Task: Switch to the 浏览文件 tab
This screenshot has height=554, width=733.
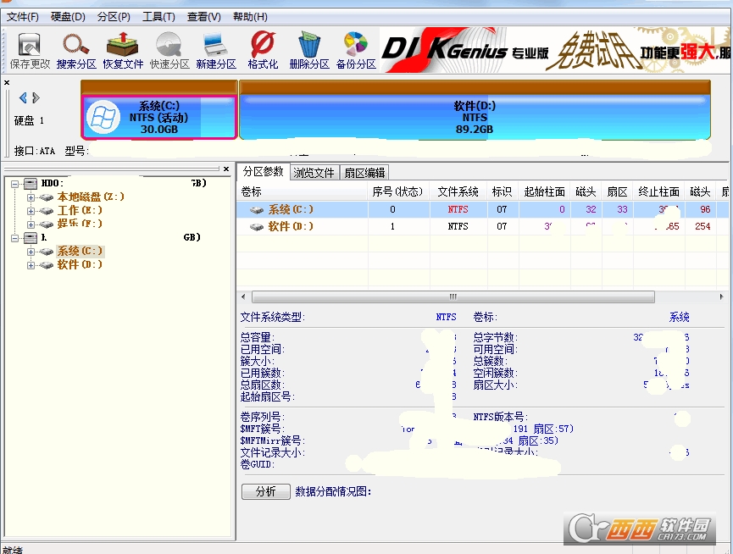Action: [x=314, y=173]
